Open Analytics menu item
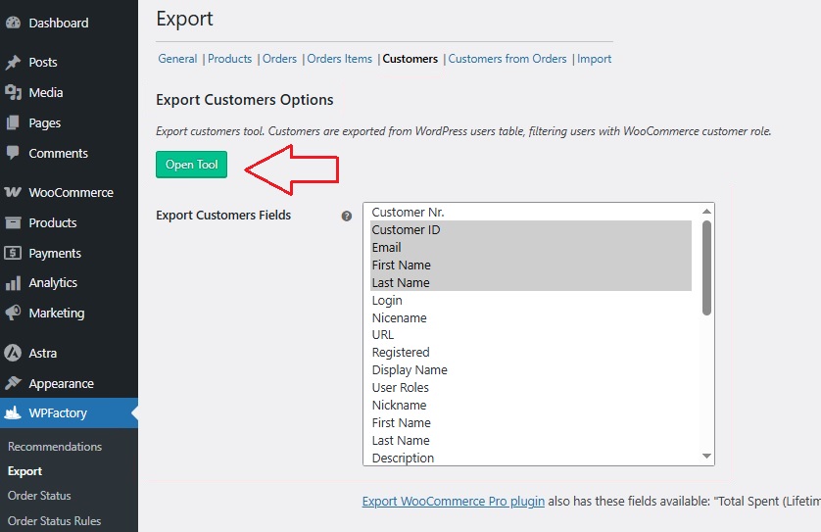Image resolution: width=821 pixels, height=532 pixels. (53, 283)
